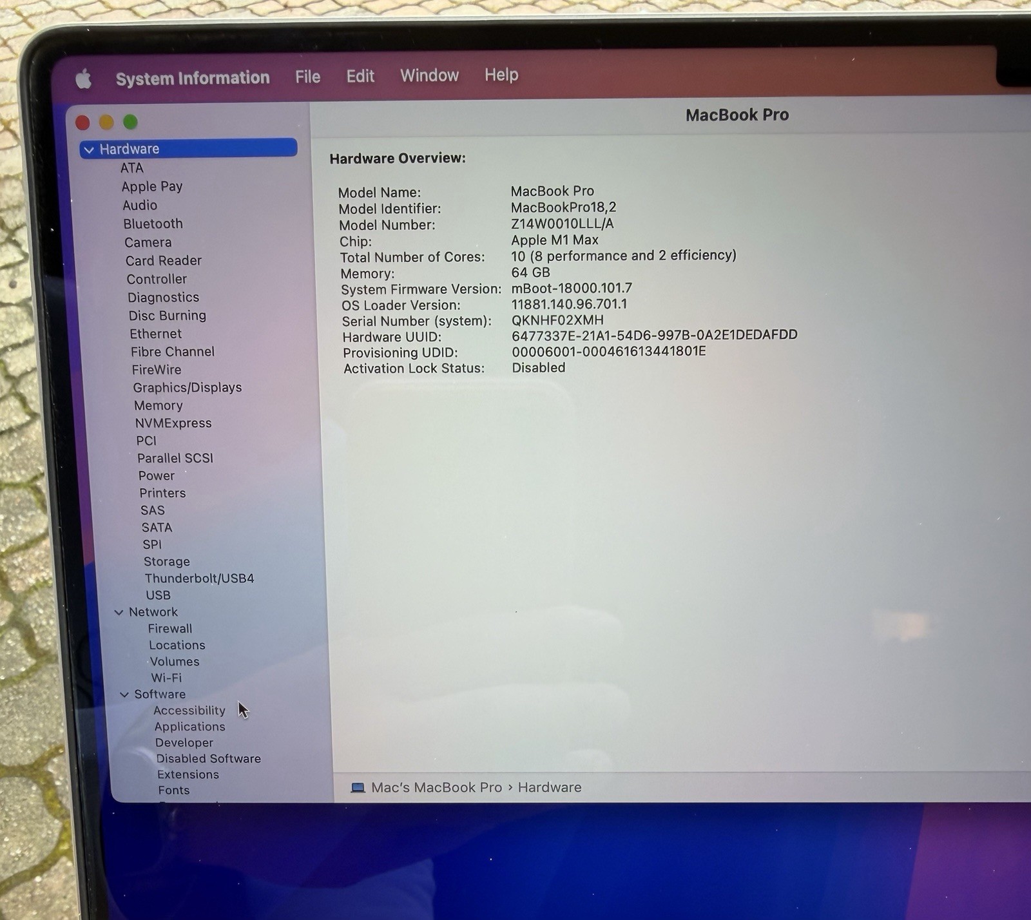Select Audio in the sidebar
1031x920 pixels.
[140, 206]
